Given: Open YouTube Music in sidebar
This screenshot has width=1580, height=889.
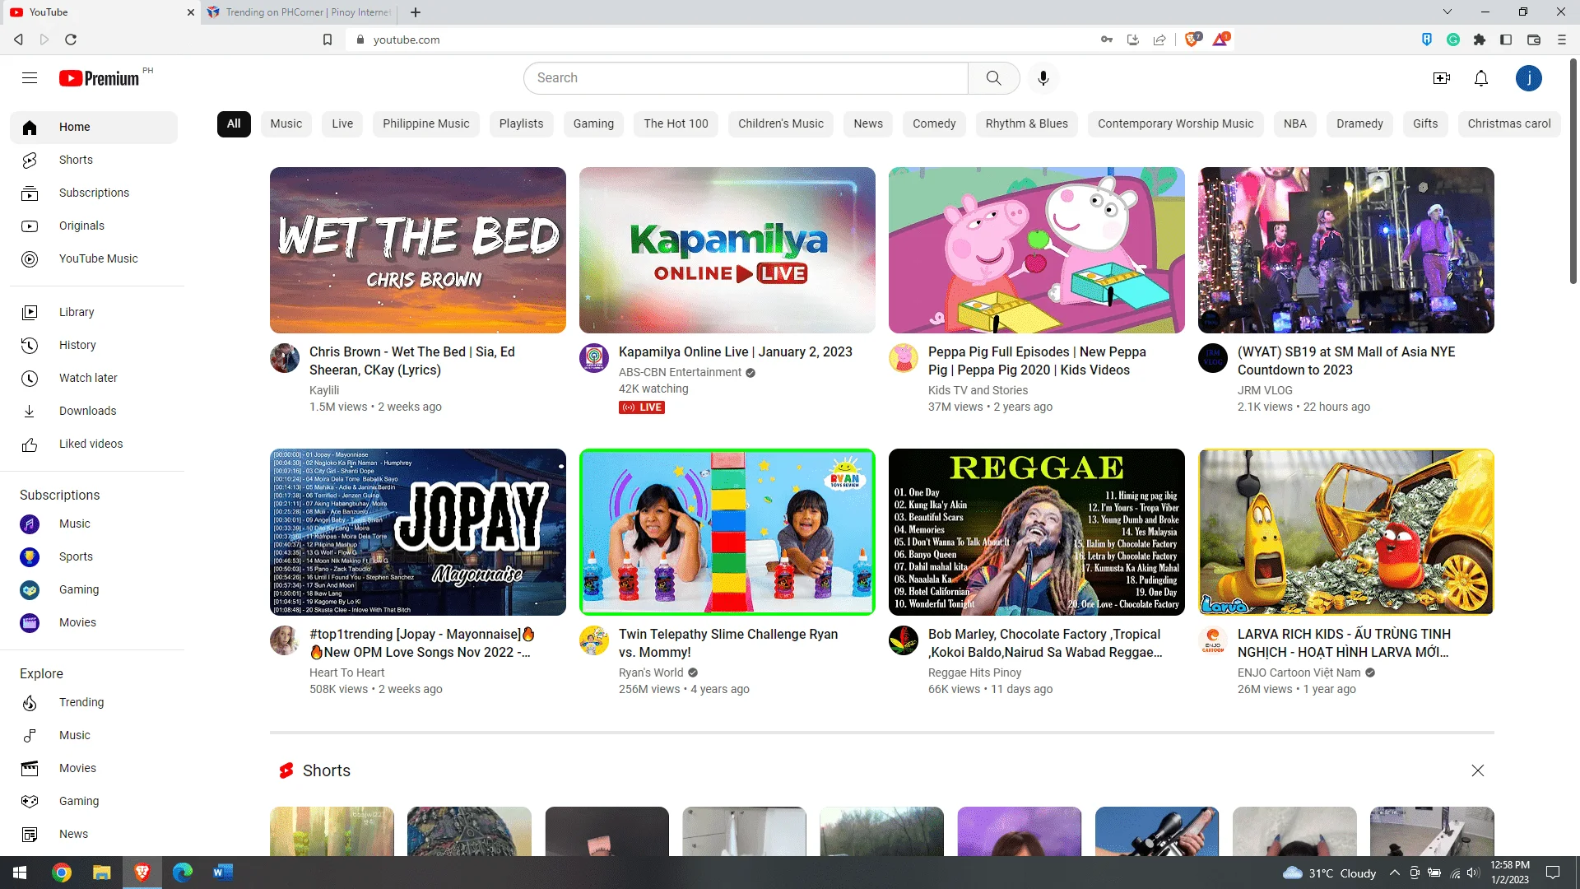Looking at the screenshot, I should click(94, 258).
